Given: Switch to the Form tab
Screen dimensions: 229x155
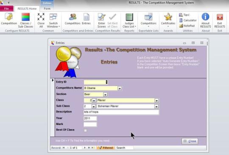Looking at the screenshot, I should coord(47,8).
